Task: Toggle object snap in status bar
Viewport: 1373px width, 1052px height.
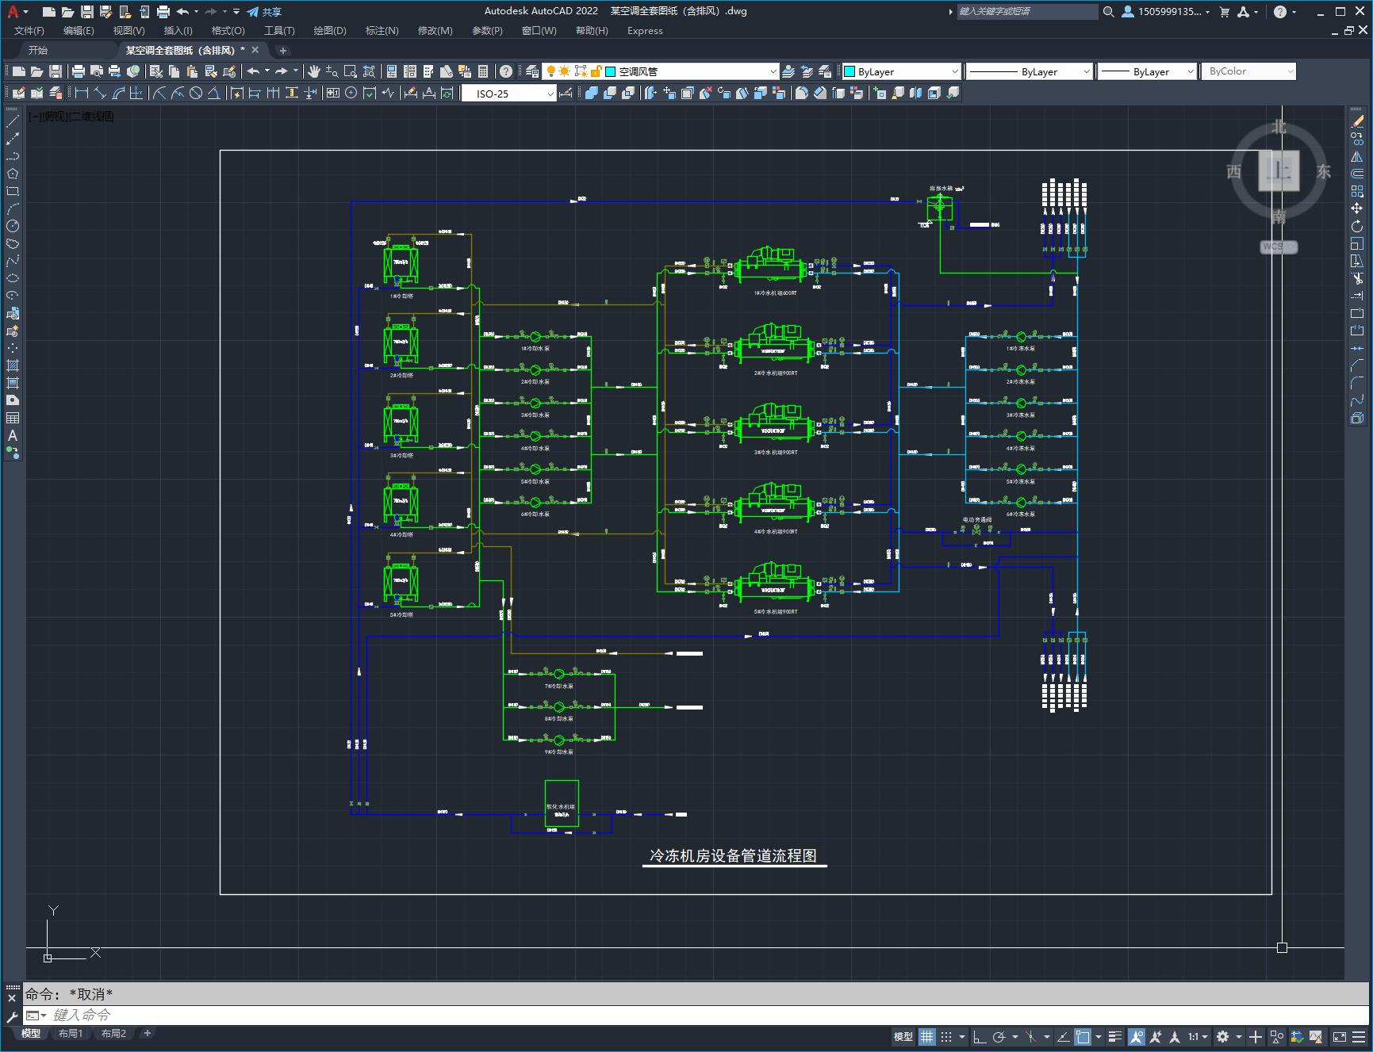Action: [1083, 1036]
